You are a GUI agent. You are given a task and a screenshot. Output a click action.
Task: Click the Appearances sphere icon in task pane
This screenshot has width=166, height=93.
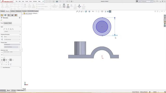165,24
